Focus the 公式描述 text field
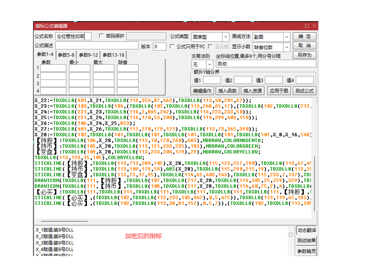The height and width of the screenshot is (273, 366). tap(97, 46)
